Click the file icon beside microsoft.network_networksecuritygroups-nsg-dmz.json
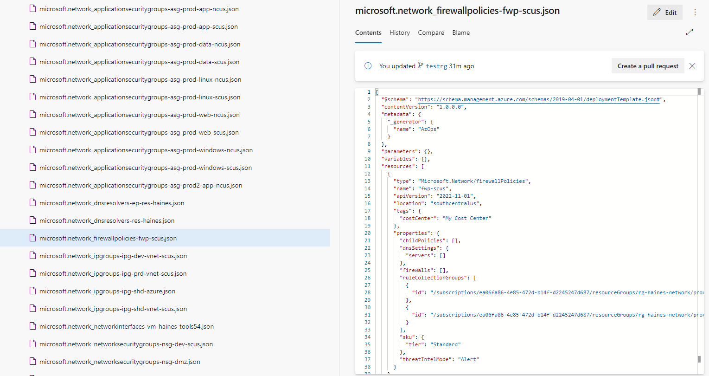 pos(32,361)
